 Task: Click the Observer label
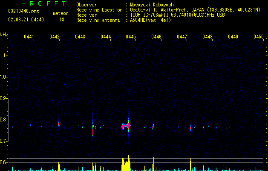[x=86, y=5]
